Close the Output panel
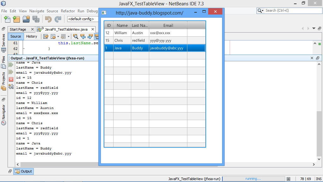This screenshot has height=182, width=323. (x=312, y=58)
